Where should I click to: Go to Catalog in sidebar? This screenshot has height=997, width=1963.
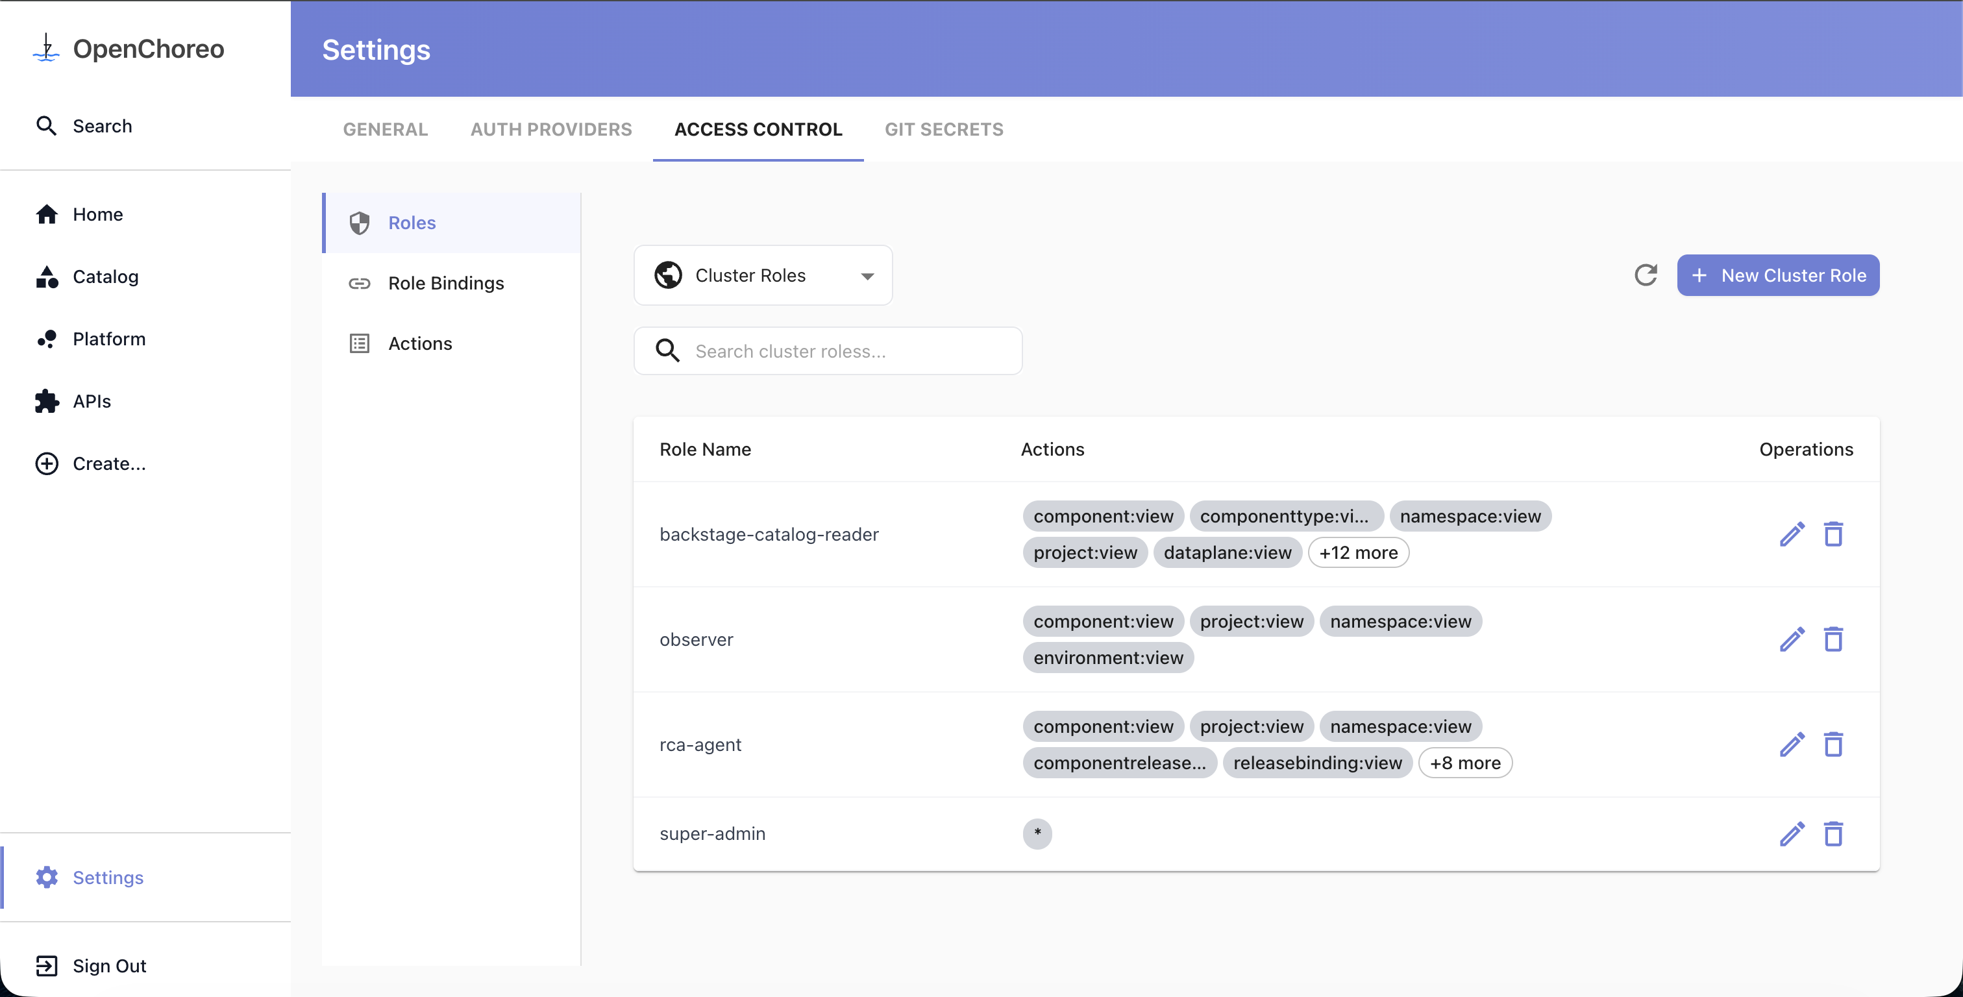click(x=105, y=277)
